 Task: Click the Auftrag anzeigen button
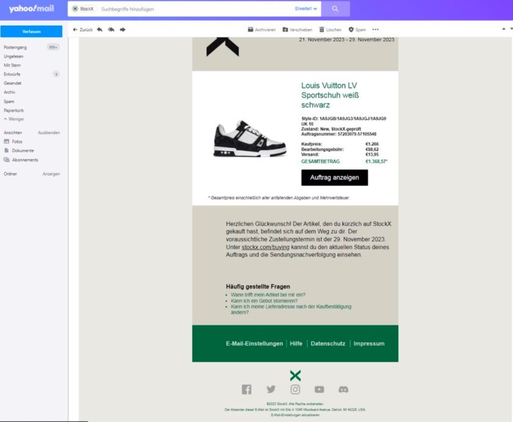coord(335,177)
